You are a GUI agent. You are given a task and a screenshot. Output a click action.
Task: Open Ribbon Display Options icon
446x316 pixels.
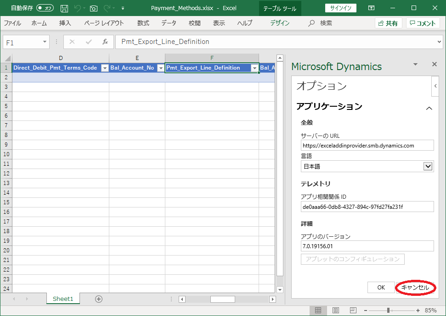(x=371, y=8)
